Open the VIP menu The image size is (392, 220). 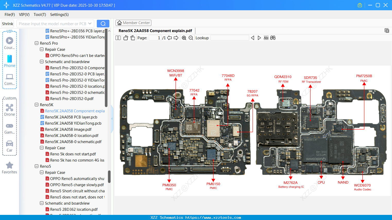pos(24,15)
